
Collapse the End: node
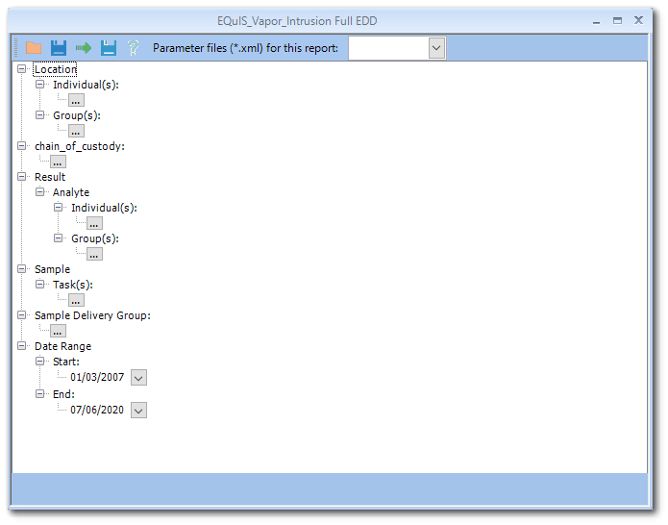39,394
